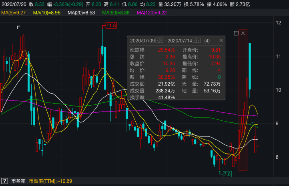This screenshot has height=186, width=289.
Task: Click the 7.6 low price marker
Action: 227,174
